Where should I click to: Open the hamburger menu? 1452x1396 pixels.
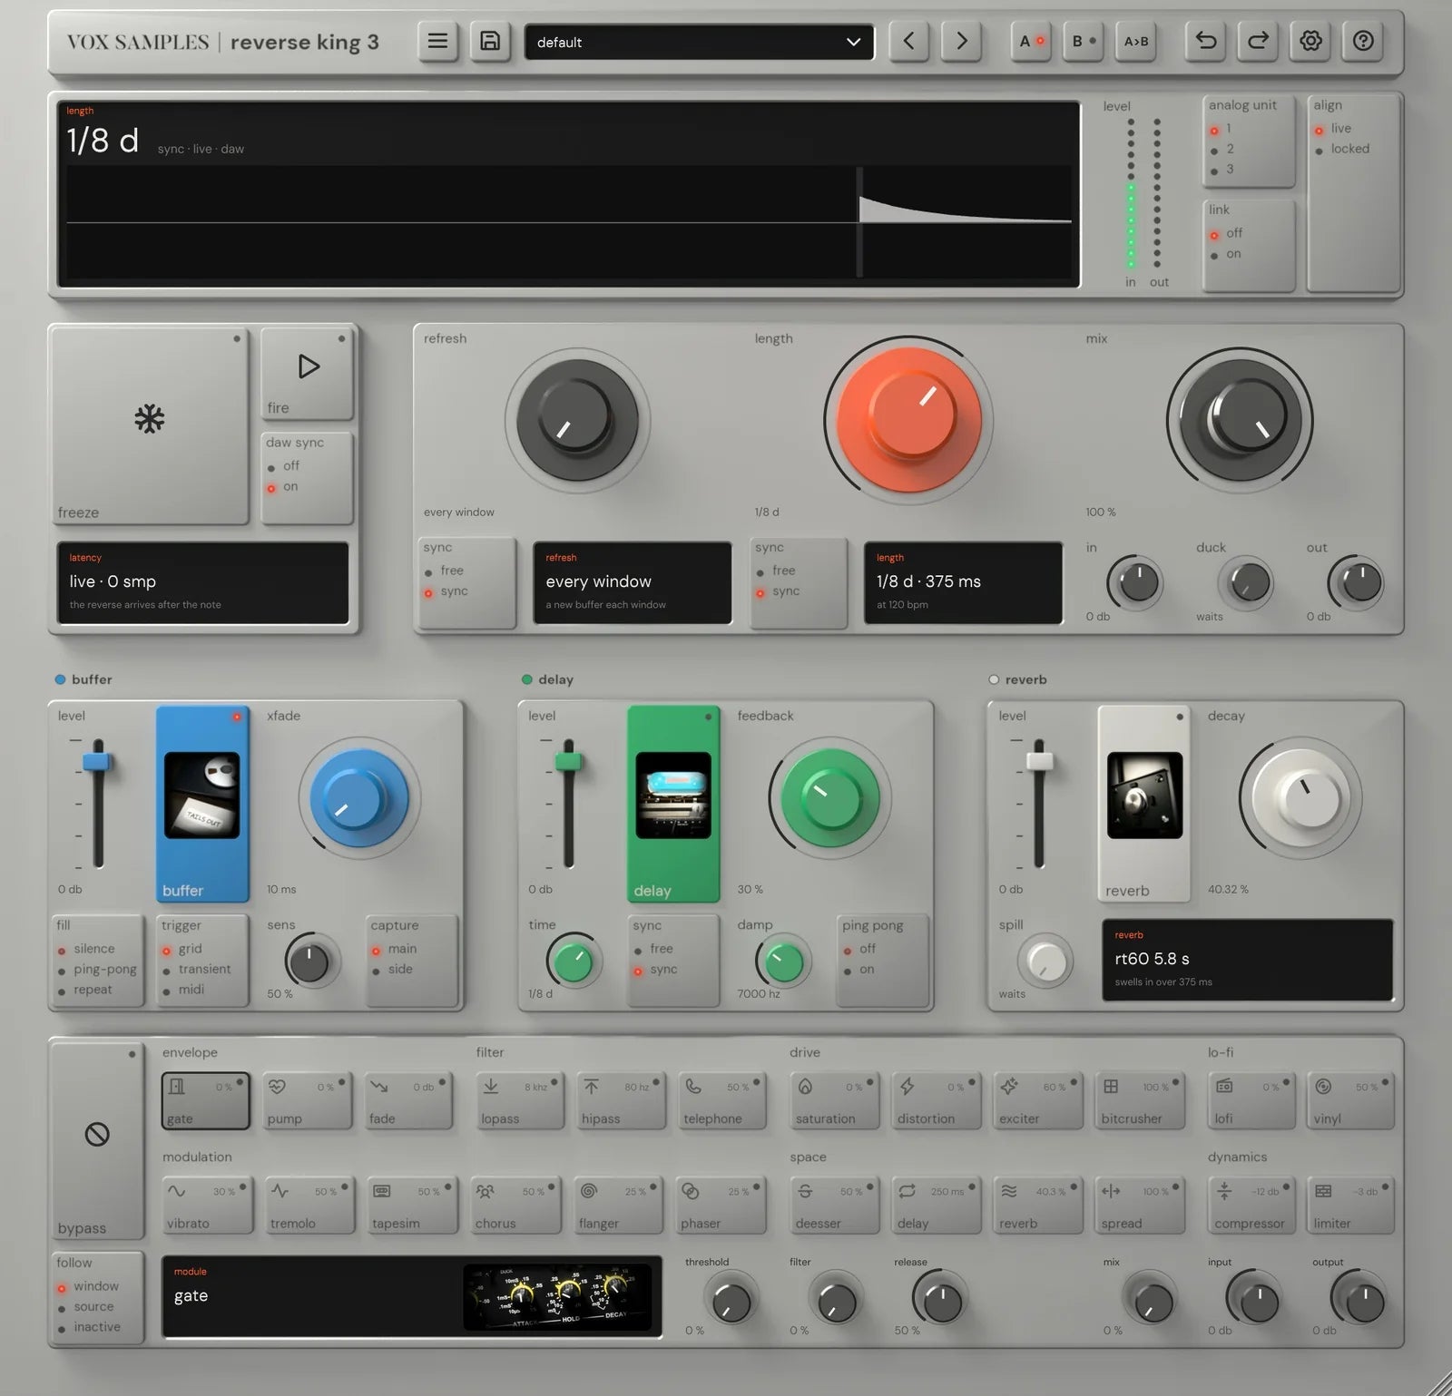(x=437, y=42)
